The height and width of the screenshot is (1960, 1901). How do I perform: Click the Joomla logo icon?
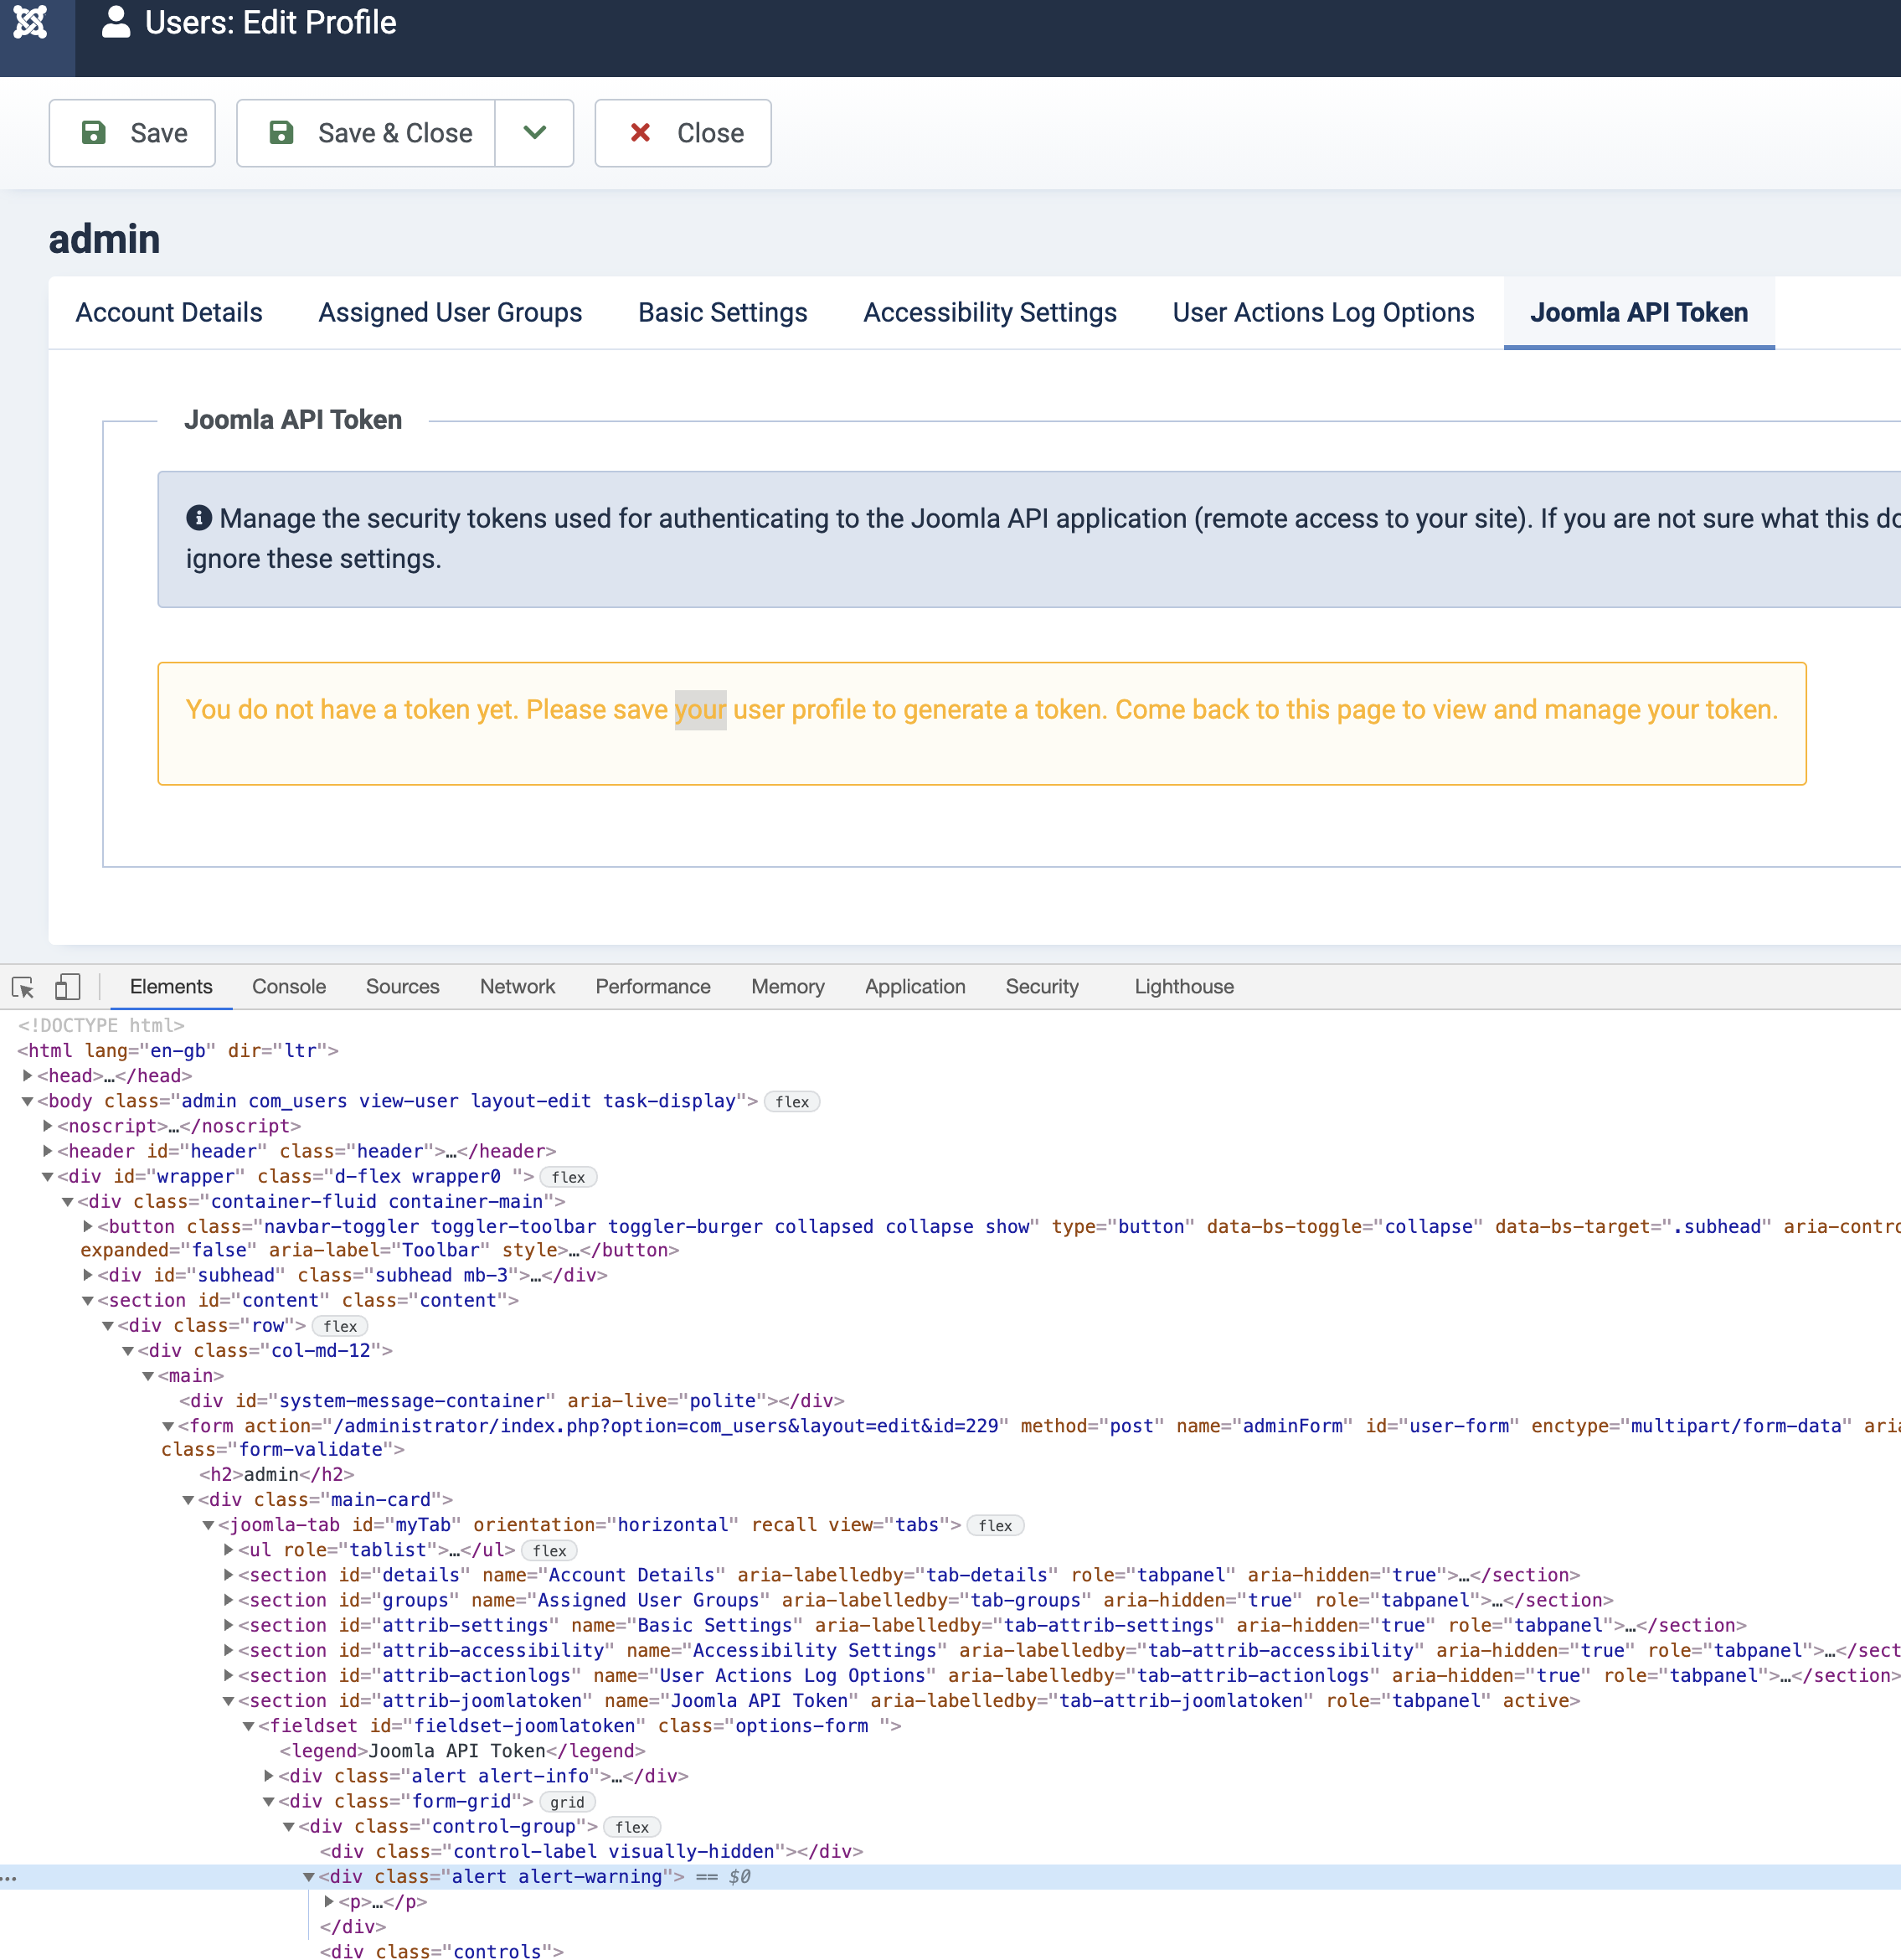pos(31,22)
